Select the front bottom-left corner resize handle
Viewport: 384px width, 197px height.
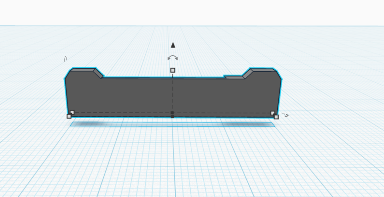coord(69,116)
